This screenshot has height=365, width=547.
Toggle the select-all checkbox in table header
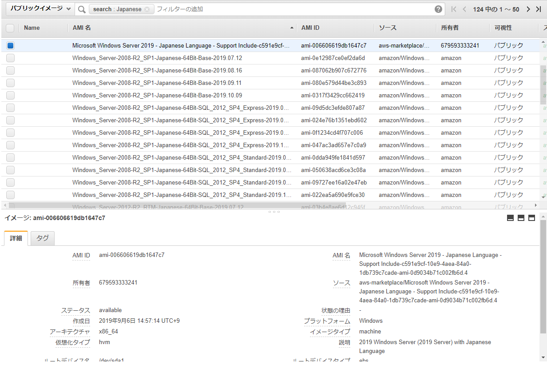point(10,28)
